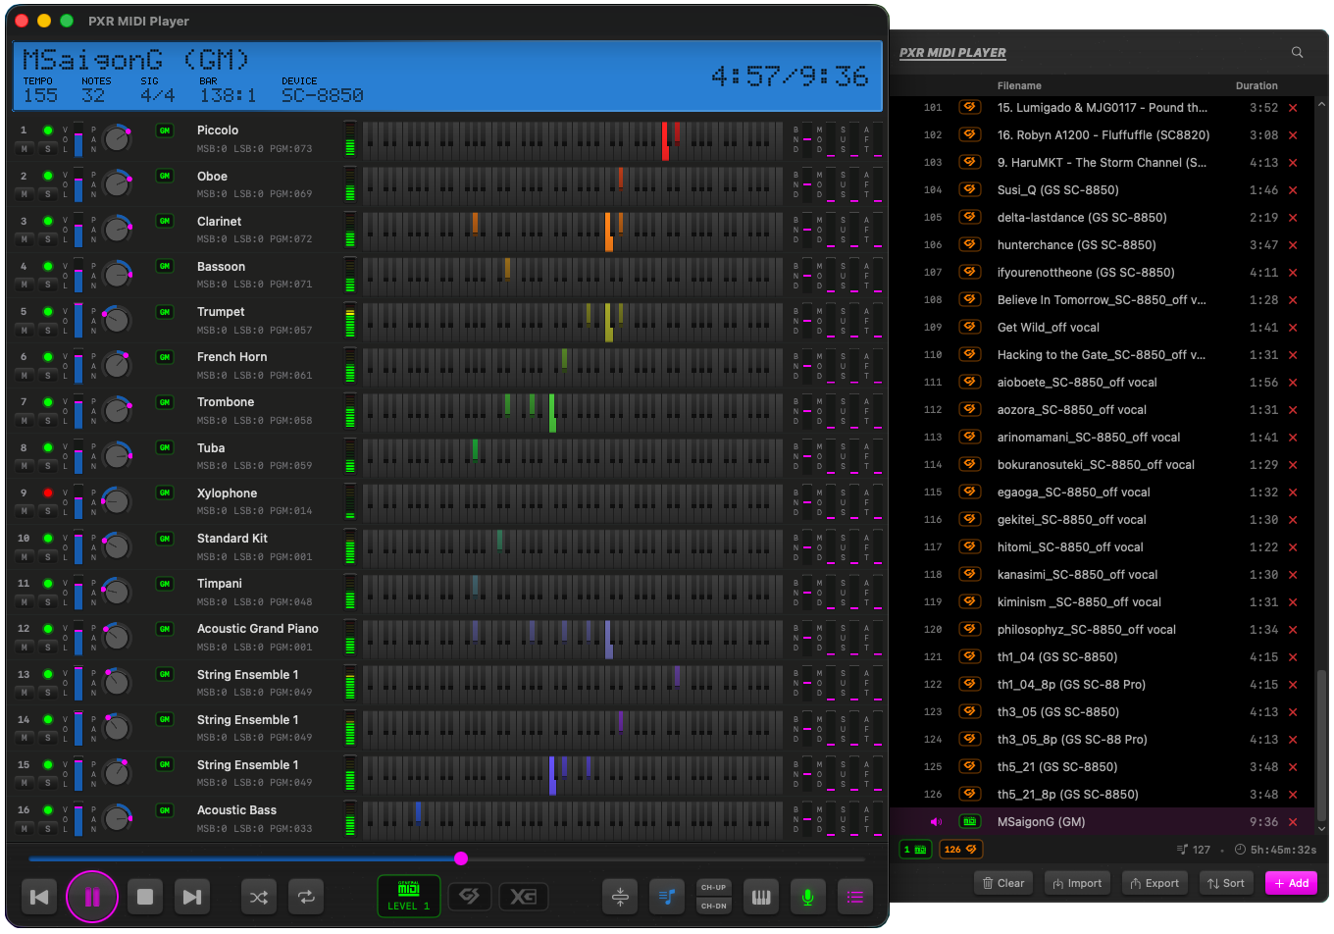Toggle repeat loop button

[306, 897]
